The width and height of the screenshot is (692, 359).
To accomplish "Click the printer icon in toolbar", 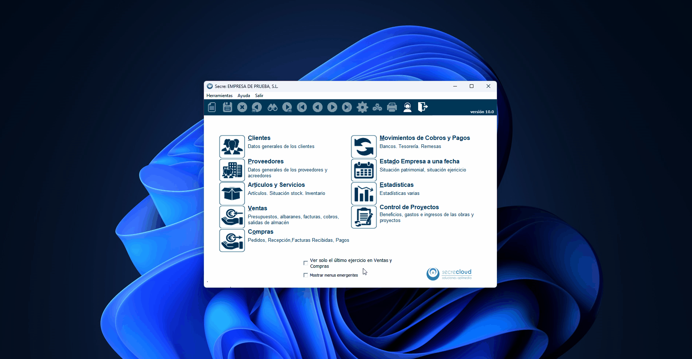I will point(392,107).
